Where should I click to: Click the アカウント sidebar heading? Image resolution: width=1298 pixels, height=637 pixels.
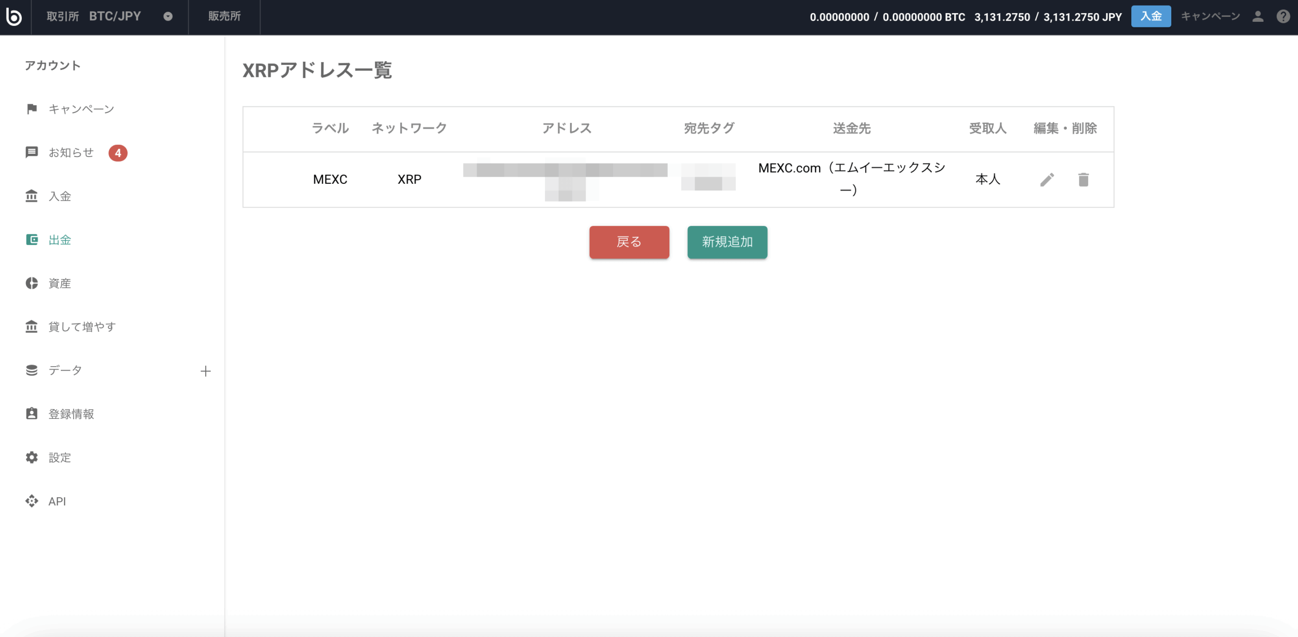point(53,65)
